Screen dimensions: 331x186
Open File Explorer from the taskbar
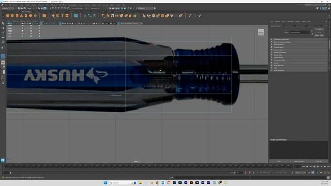140,183
